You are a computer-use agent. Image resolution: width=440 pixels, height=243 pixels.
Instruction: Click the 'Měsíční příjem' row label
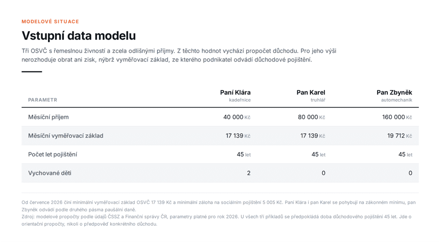(x=48, y=117)
